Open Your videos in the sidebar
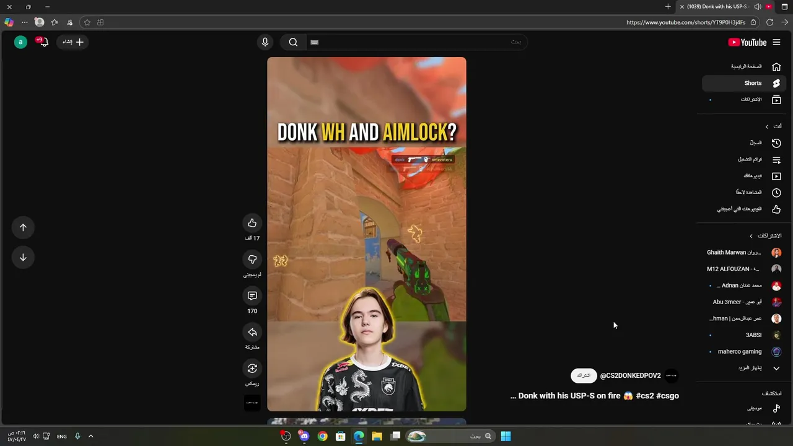The height and width of the screenshot is (446, 793). 745,176
